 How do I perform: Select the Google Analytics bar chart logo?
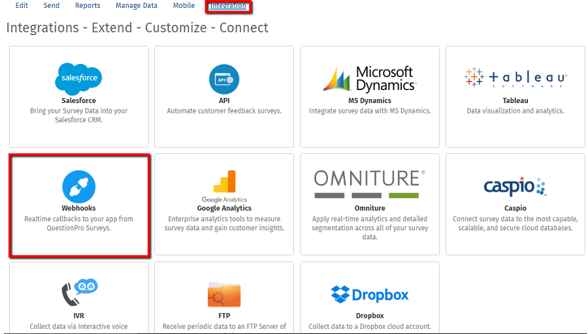click(x=224, y=186)
